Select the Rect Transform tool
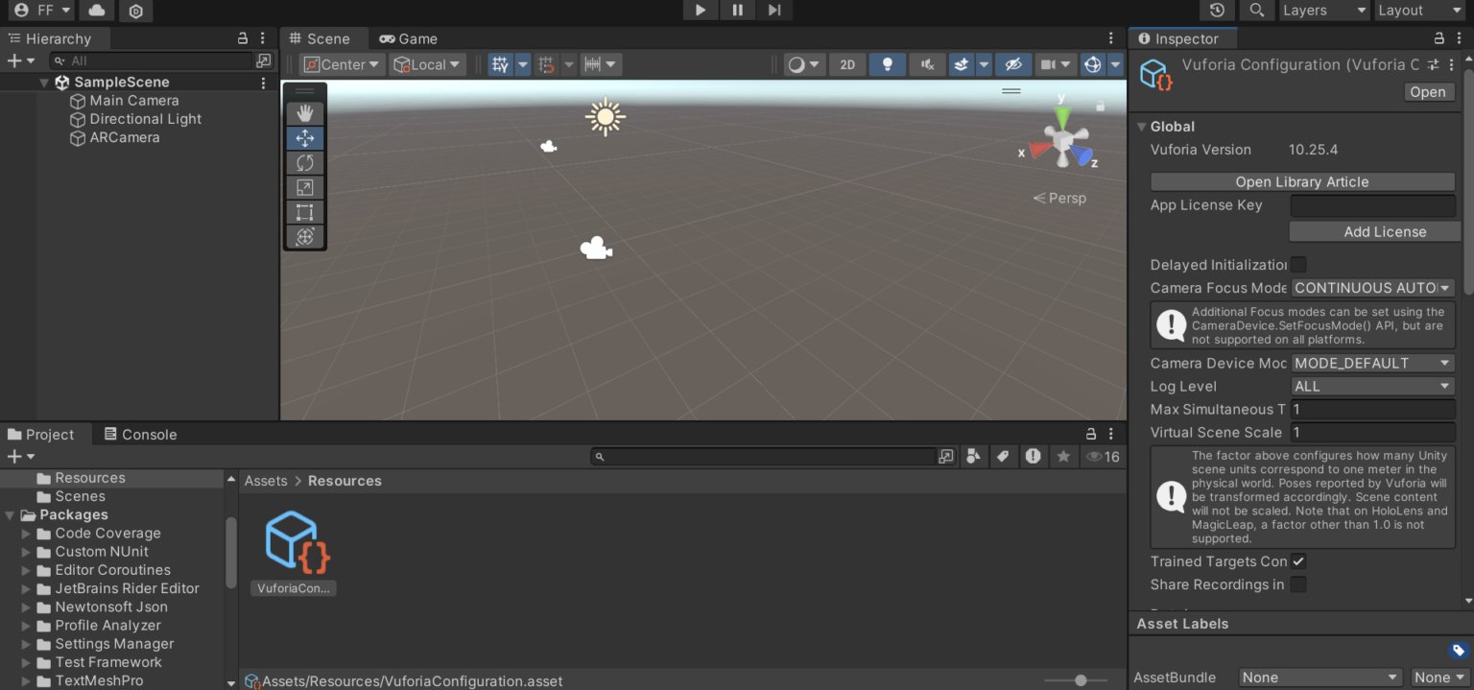The height and width of the screenshot is (690, 1474). [x=304, y=211]
